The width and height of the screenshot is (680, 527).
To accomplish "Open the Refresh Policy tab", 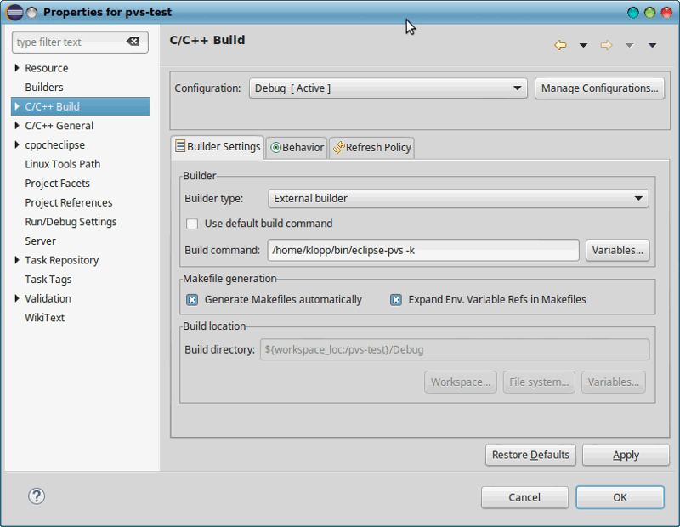I will (x=372, y=148).
